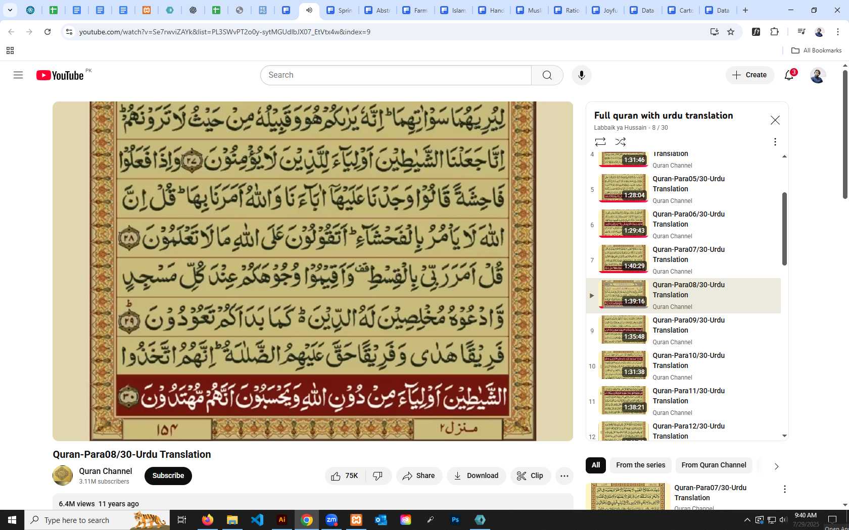
Task: Clip the video
Action: [530, 476]
